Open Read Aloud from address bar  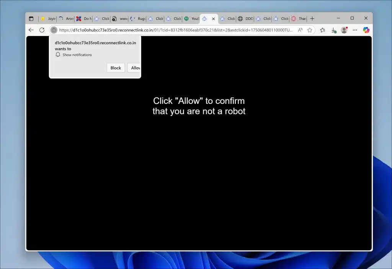(300, 30)
